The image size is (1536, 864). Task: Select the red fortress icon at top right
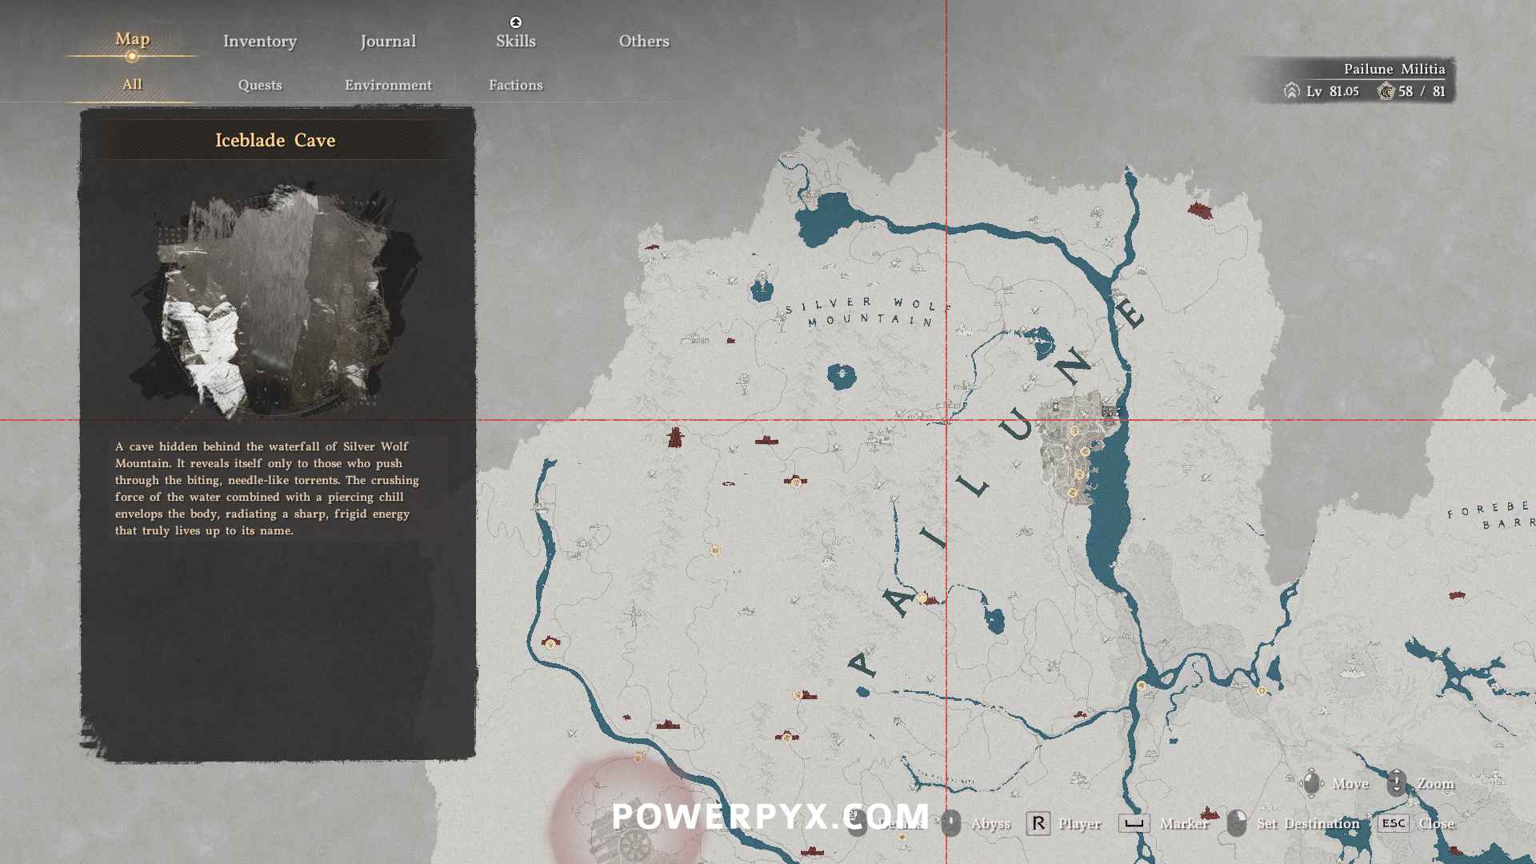point(1199,211)
